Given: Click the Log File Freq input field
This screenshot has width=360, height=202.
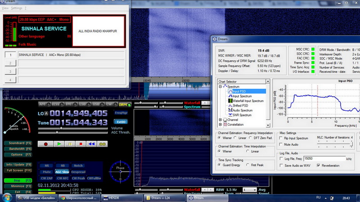Looking at the screenshot, I should pos(324,159).
